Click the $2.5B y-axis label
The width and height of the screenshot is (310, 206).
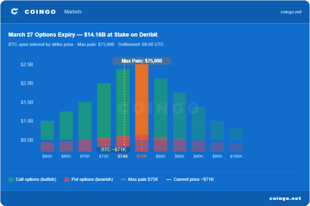27,65
